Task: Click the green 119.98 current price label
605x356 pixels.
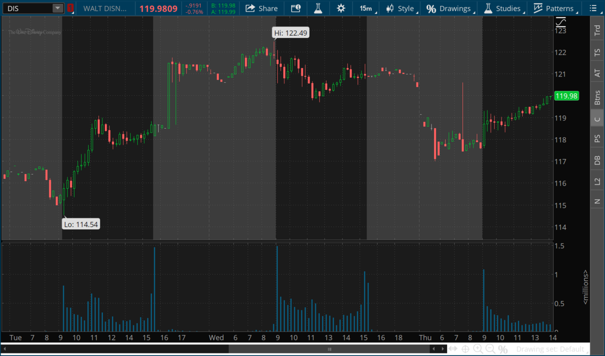Action: pyautogui.click(x=566, y=96)
